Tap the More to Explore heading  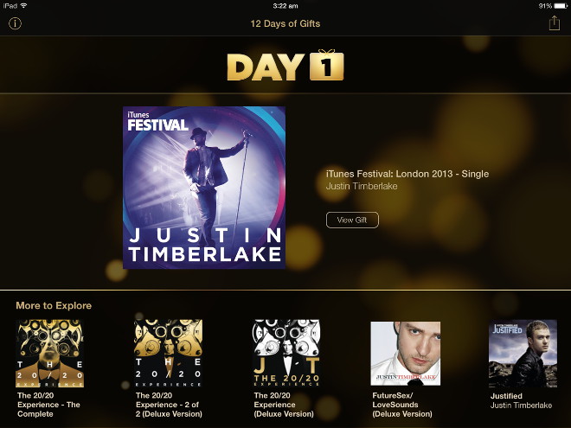click(x=54, y=305)
